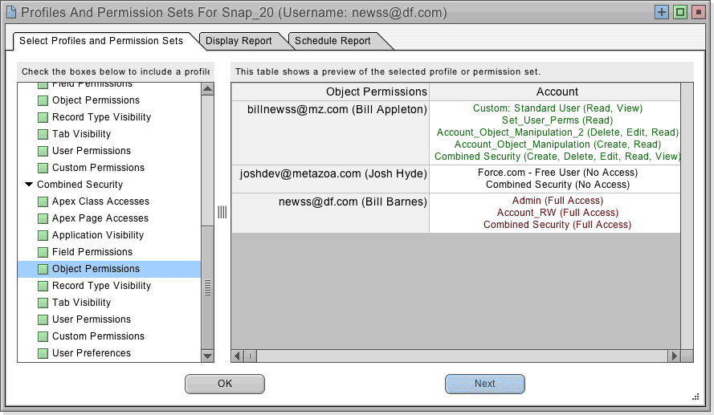Screen dimensions: 714x415
Task: Select the Select Profiles and Permission Sets tab
Action: pos(101,41)
